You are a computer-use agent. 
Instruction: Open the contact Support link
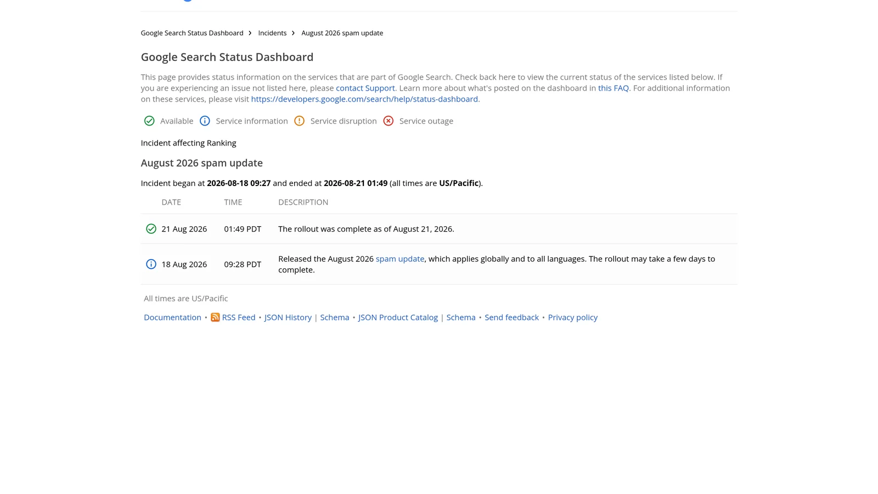pyautogui.click(x=365, y=88)
